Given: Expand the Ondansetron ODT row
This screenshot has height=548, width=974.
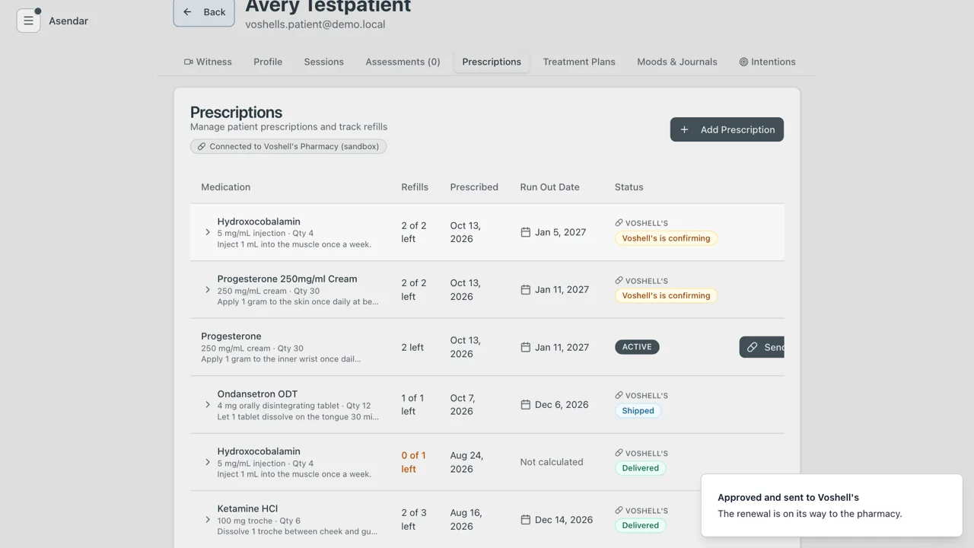Looking at the screenshot, I should 208,405.
